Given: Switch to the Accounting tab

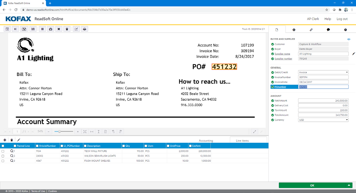Looking at the screenshot, I should point(206,141).
